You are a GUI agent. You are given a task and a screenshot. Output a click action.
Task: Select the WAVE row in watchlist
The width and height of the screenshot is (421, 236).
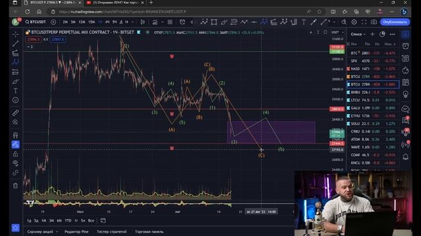pyautogui.click(x=373, y=147)
